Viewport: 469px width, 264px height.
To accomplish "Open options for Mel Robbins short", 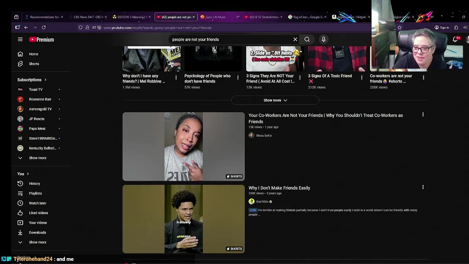I will point(176,77).
